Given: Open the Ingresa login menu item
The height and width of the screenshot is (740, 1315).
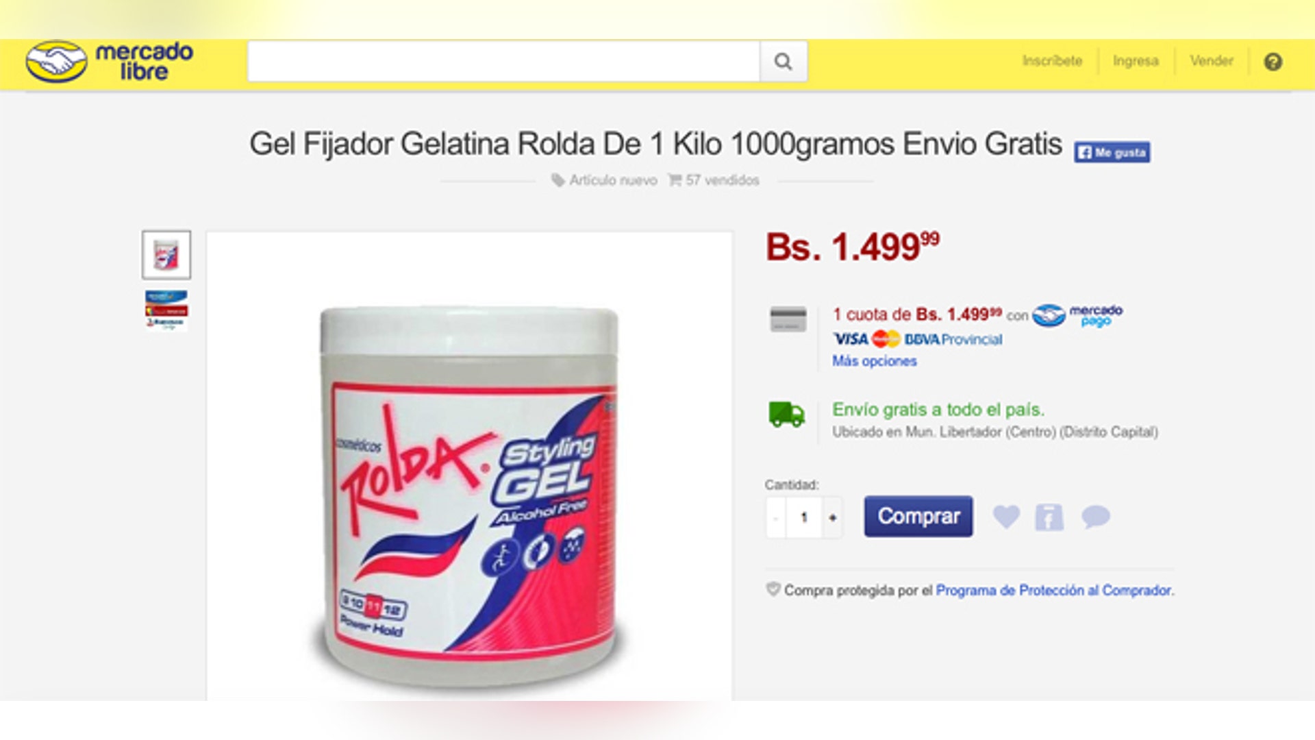Looking at the screenshot, I should (1136, 61).
